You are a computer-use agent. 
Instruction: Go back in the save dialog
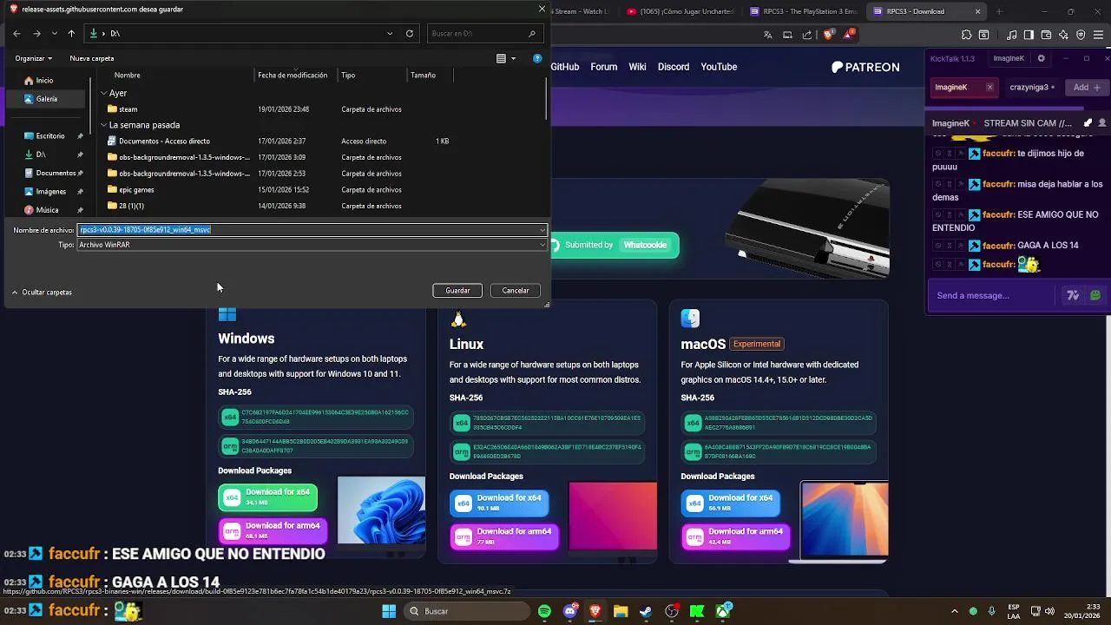(16, 34)
